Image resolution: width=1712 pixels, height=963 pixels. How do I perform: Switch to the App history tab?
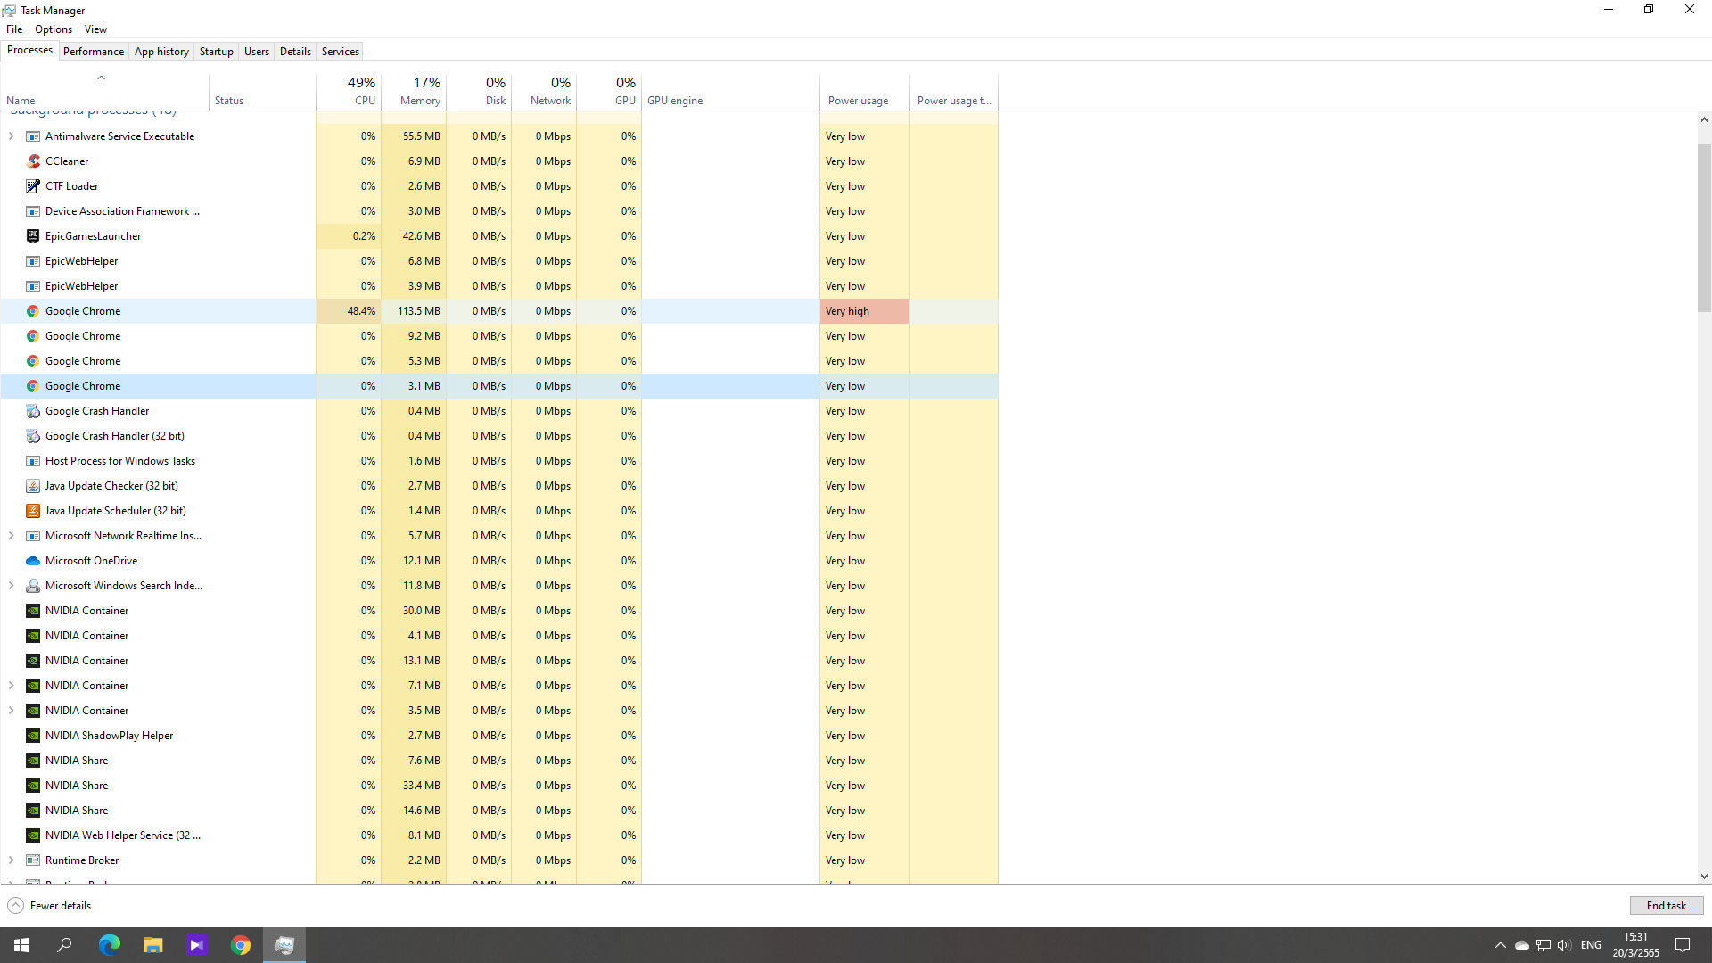(161, 52)
